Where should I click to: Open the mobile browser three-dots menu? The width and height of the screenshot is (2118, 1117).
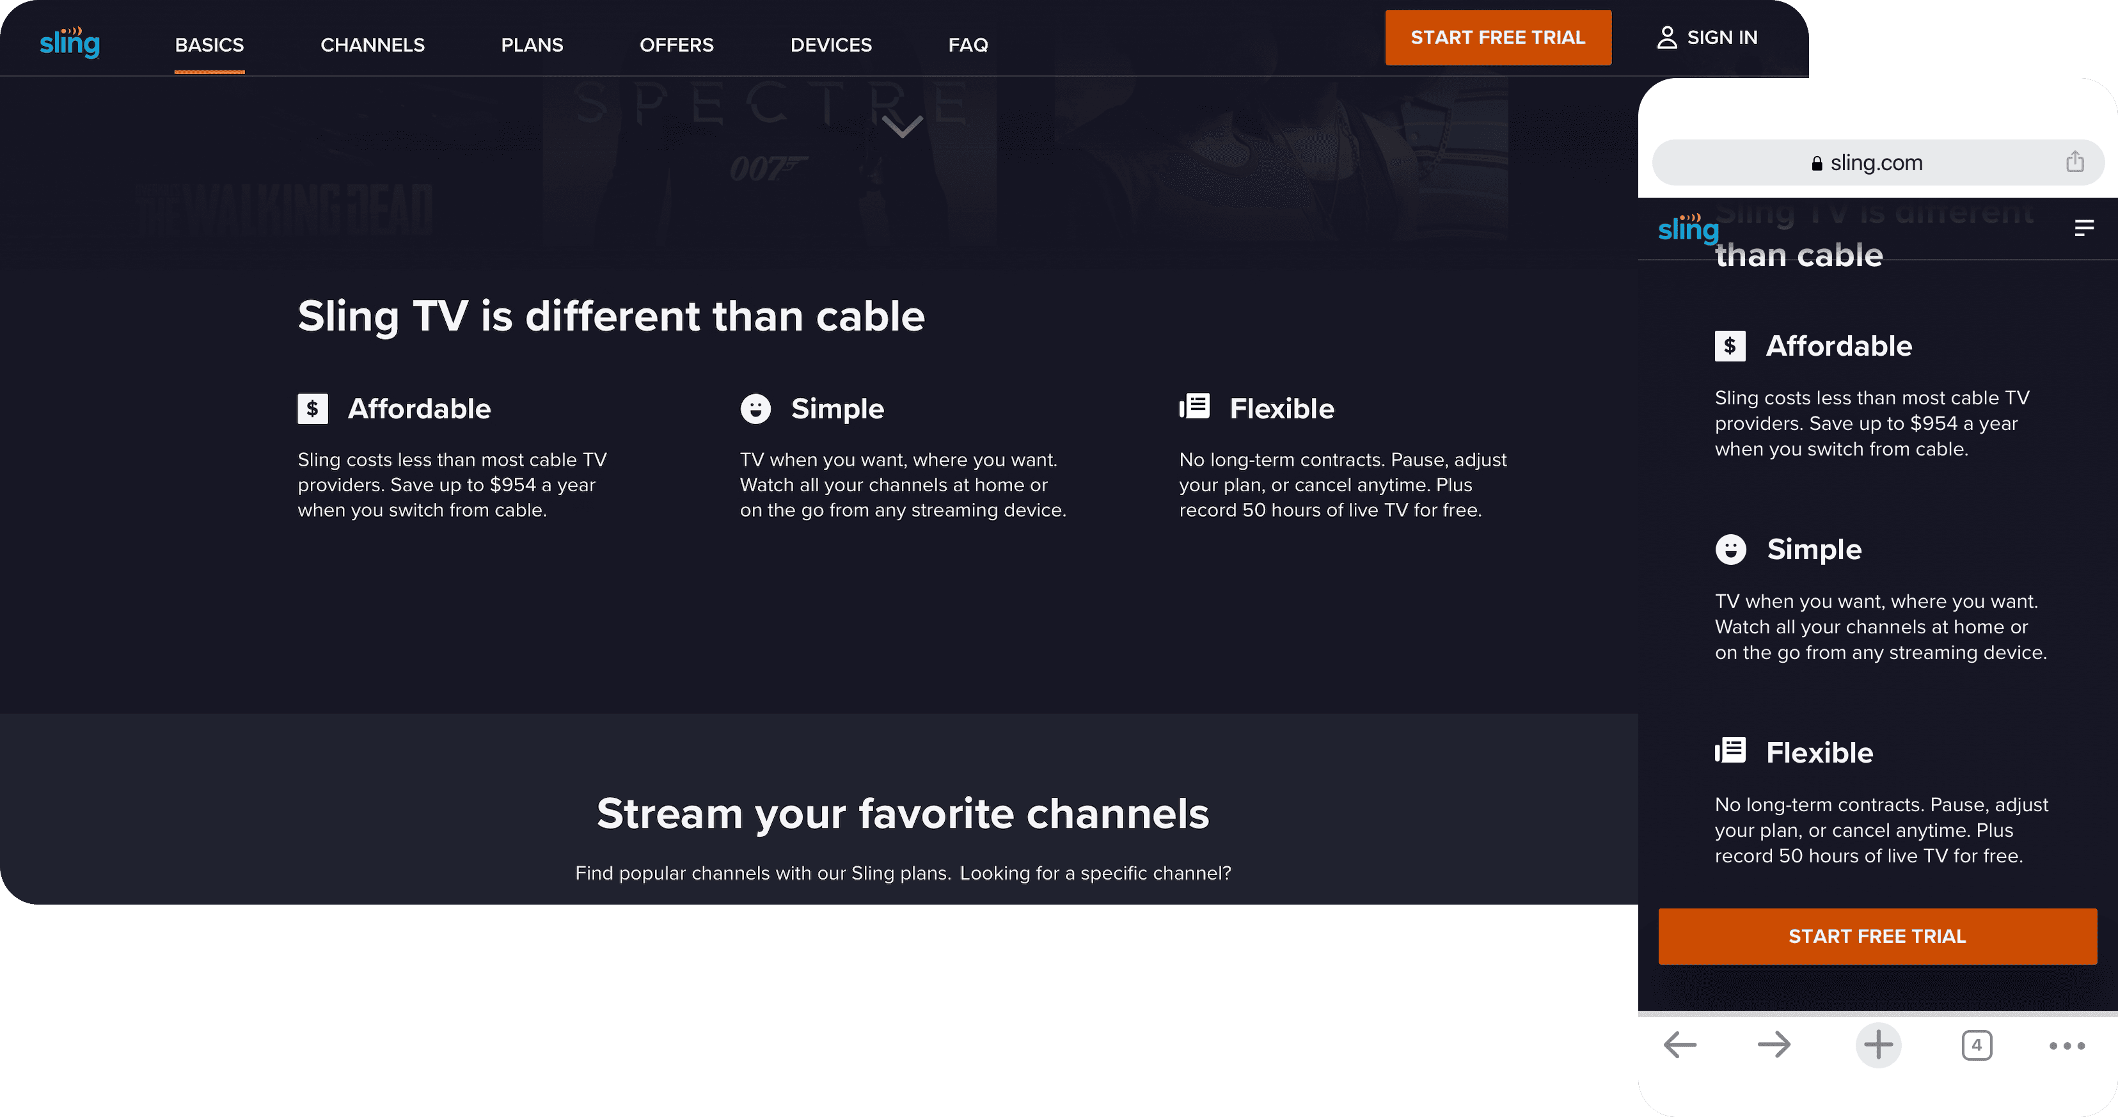pos(2066,1046)
